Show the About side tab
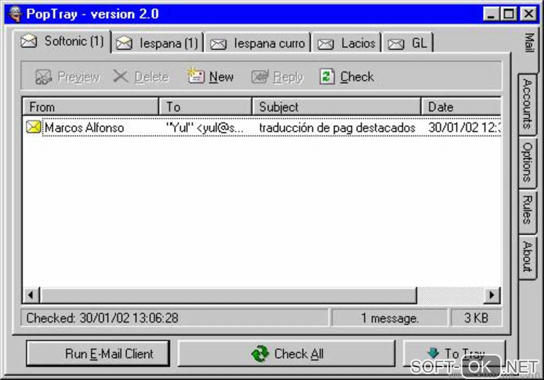Image resolution: width=544 pixels, height=380 pixels. [527, 256]
